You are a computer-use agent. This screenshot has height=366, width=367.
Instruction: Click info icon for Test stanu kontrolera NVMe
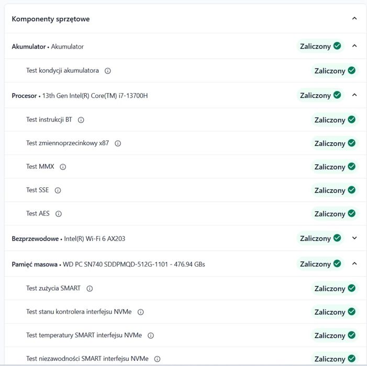pos(140,312)
